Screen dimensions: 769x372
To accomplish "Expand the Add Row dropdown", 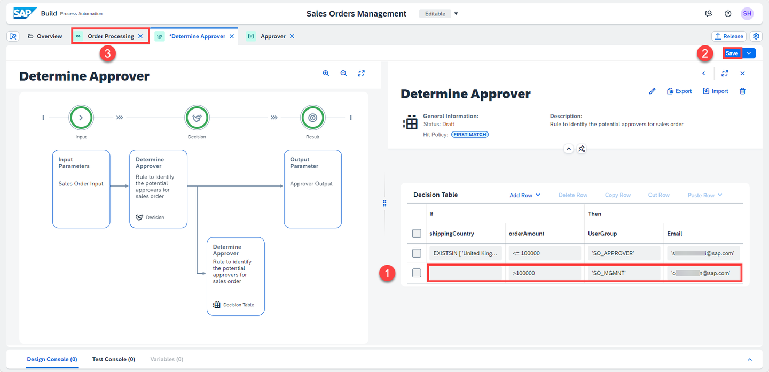I will [x=538, y=195].
